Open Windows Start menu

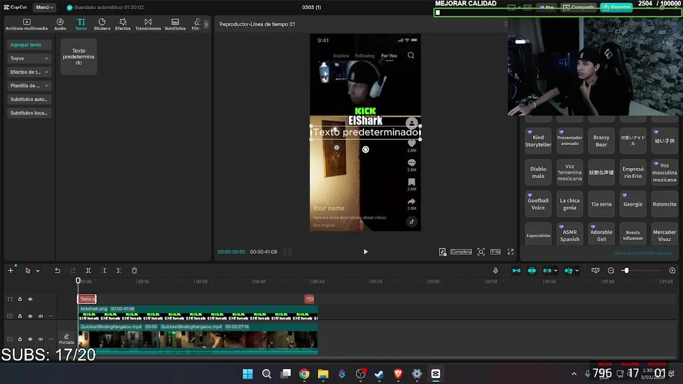(248, 374)
